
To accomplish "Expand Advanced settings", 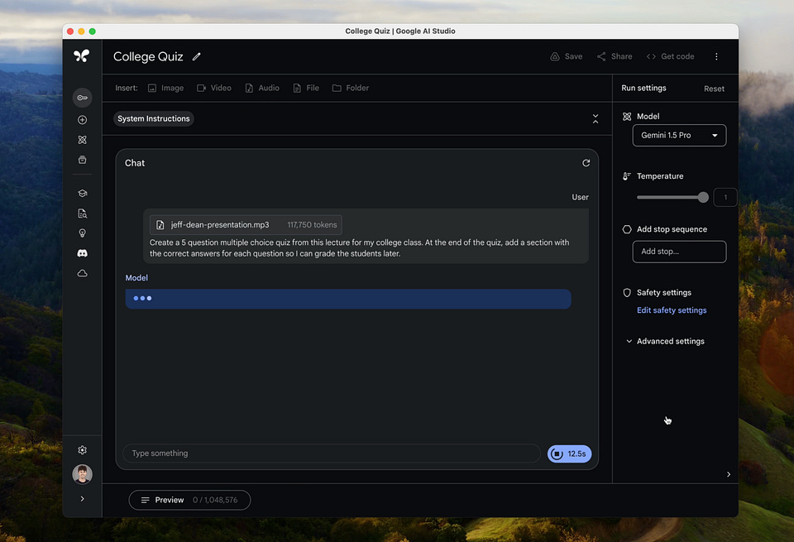I will click(665, 342).
